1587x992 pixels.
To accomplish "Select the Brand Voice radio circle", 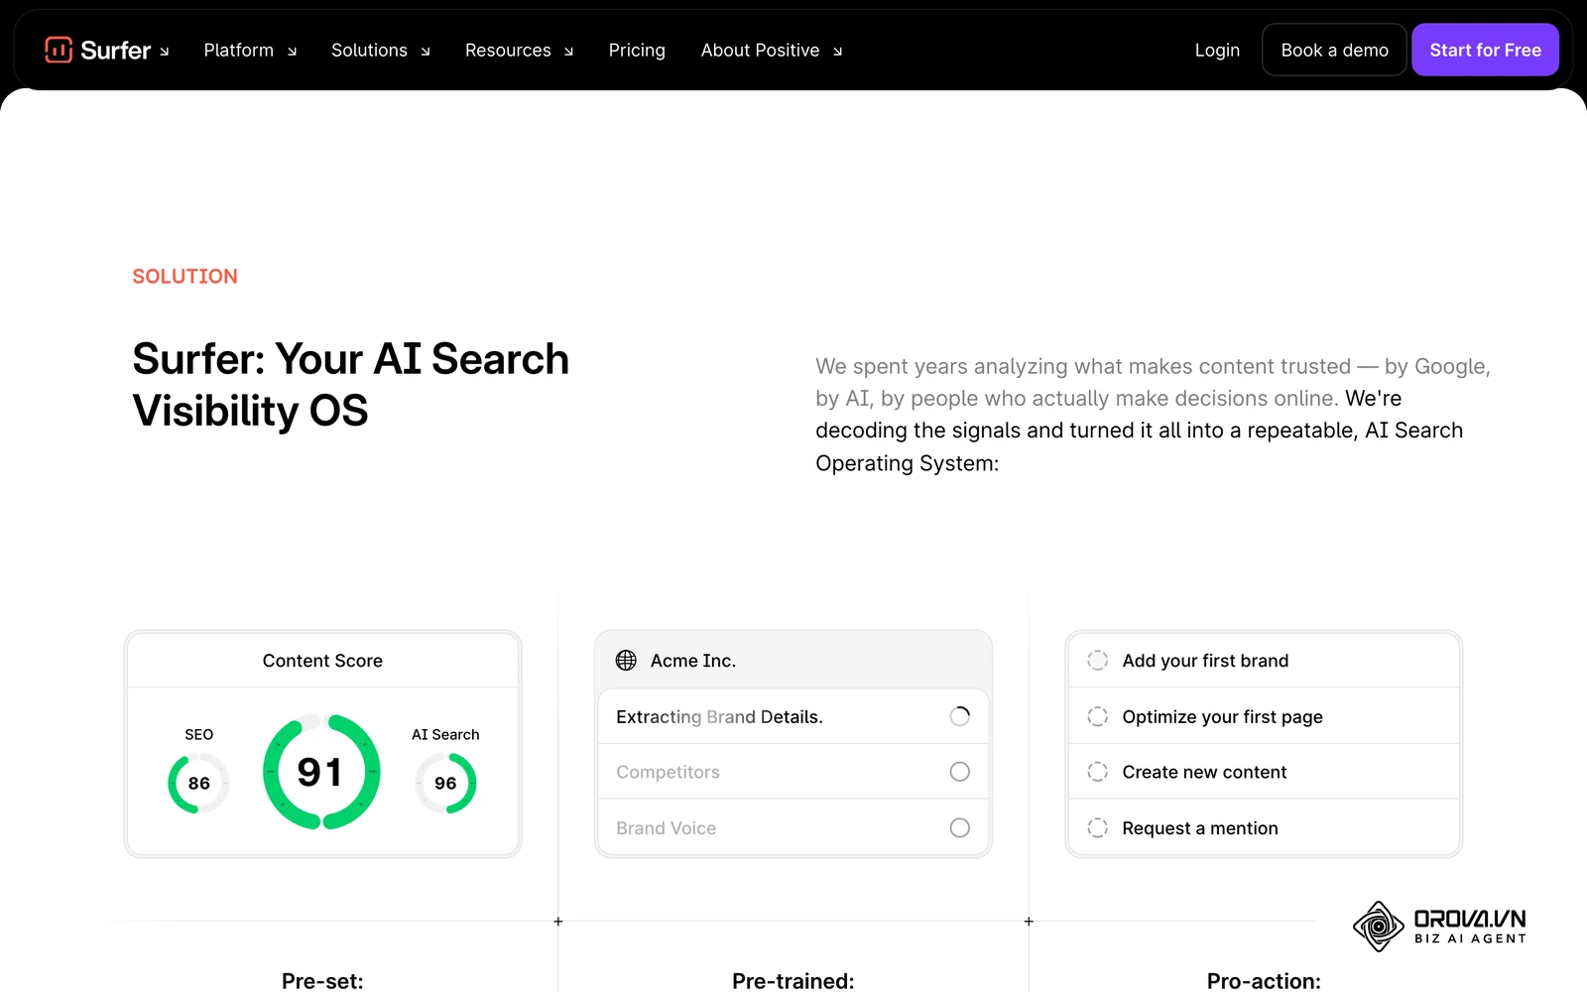I will coord(959,827).
